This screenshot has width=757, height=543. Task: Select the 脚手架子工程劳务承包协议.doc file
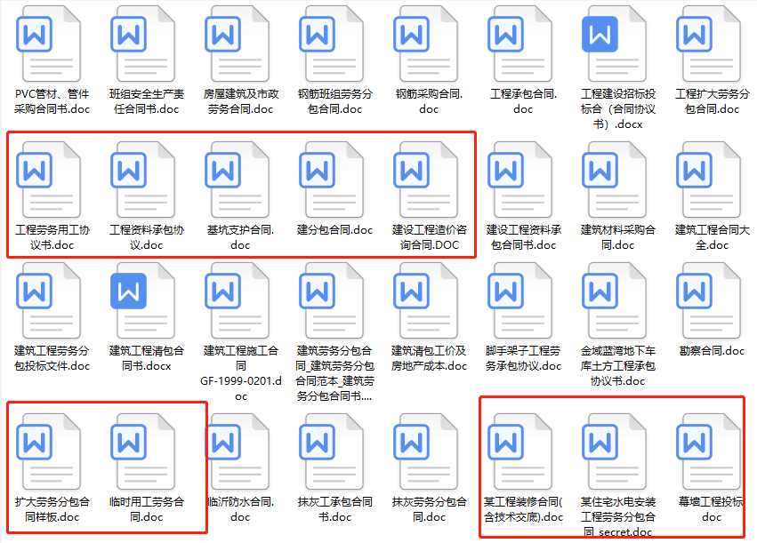tap(520, 307)
